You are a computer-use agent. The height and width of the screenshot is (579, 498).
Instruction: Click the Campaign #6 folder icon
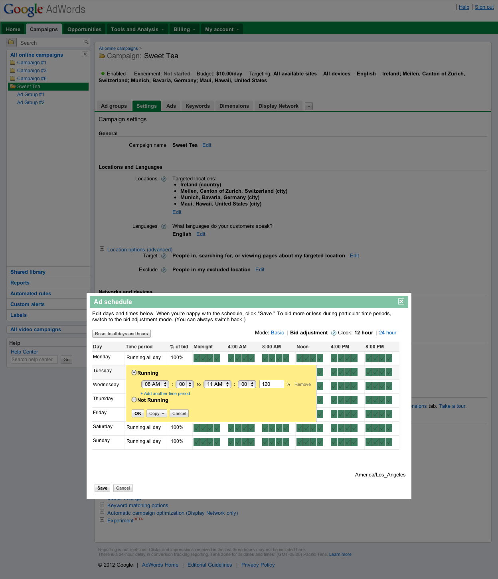(x=13, y=78)
